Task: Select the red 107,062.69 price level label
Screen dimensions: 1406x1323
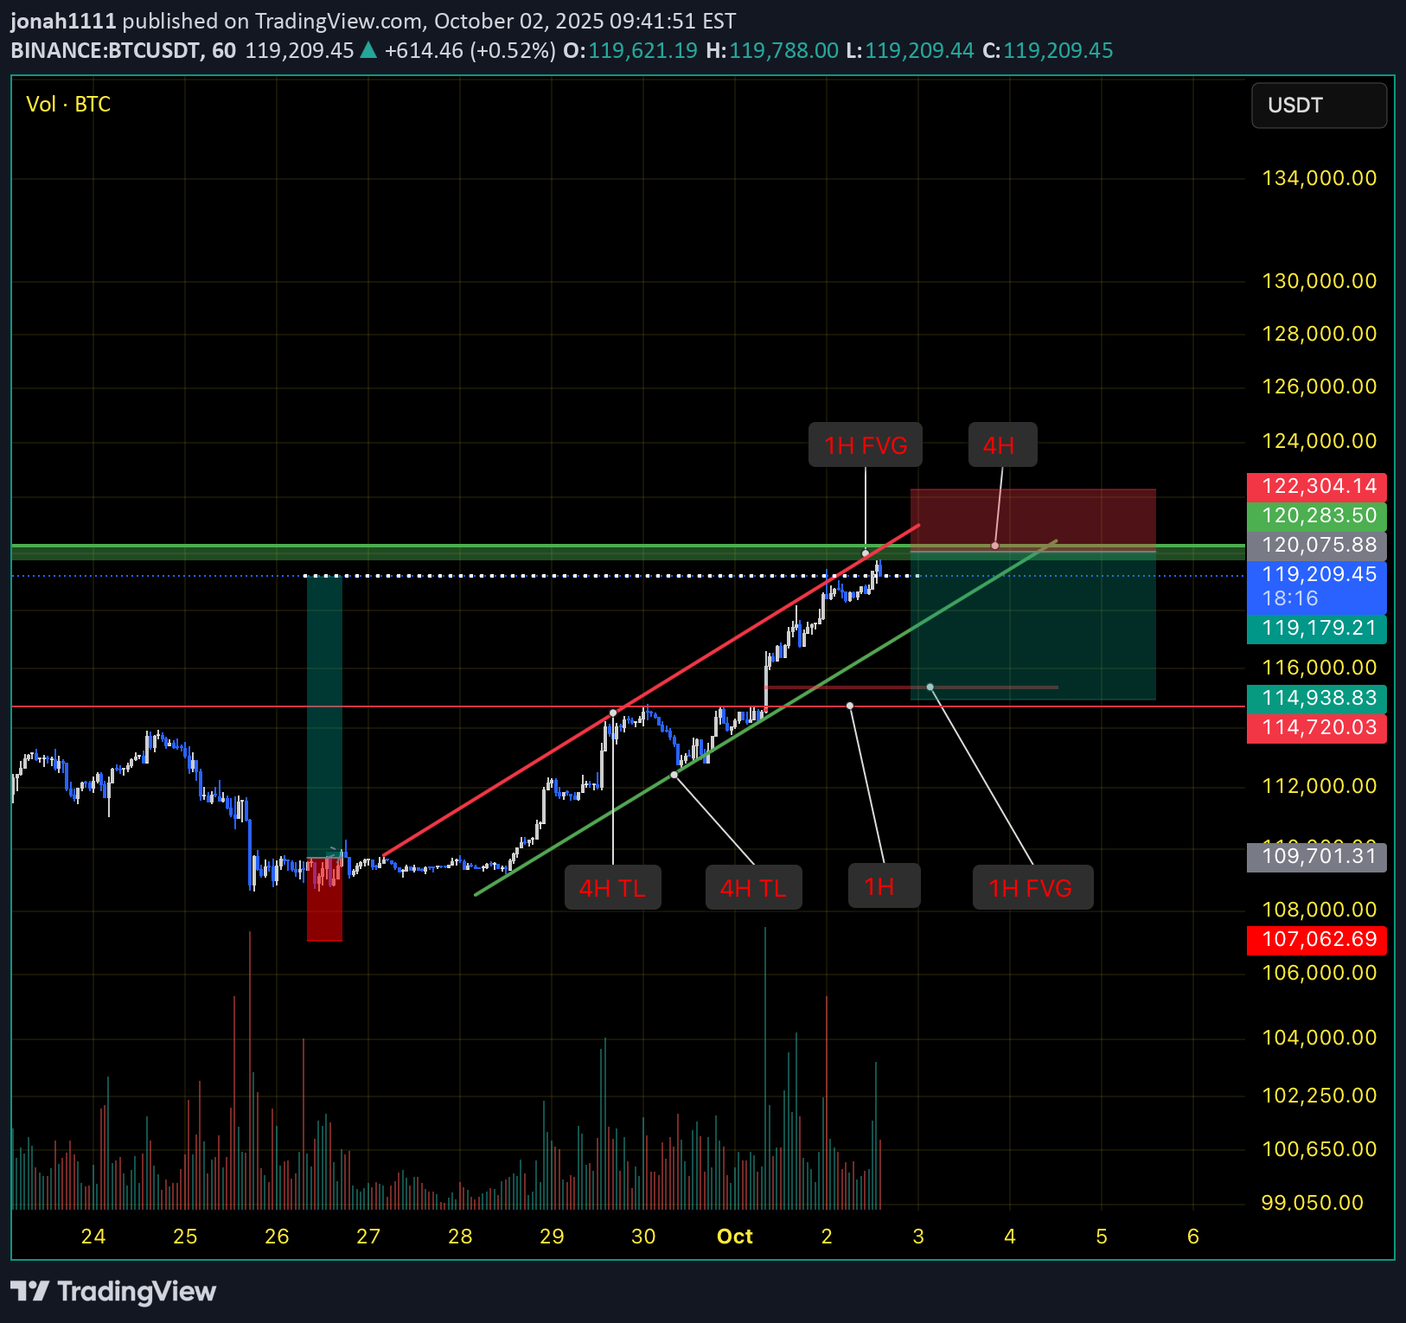Action: 1316,940
